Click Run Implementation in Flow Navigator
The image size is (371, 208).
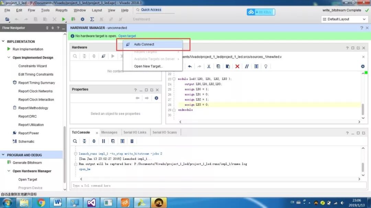point(28,49)
